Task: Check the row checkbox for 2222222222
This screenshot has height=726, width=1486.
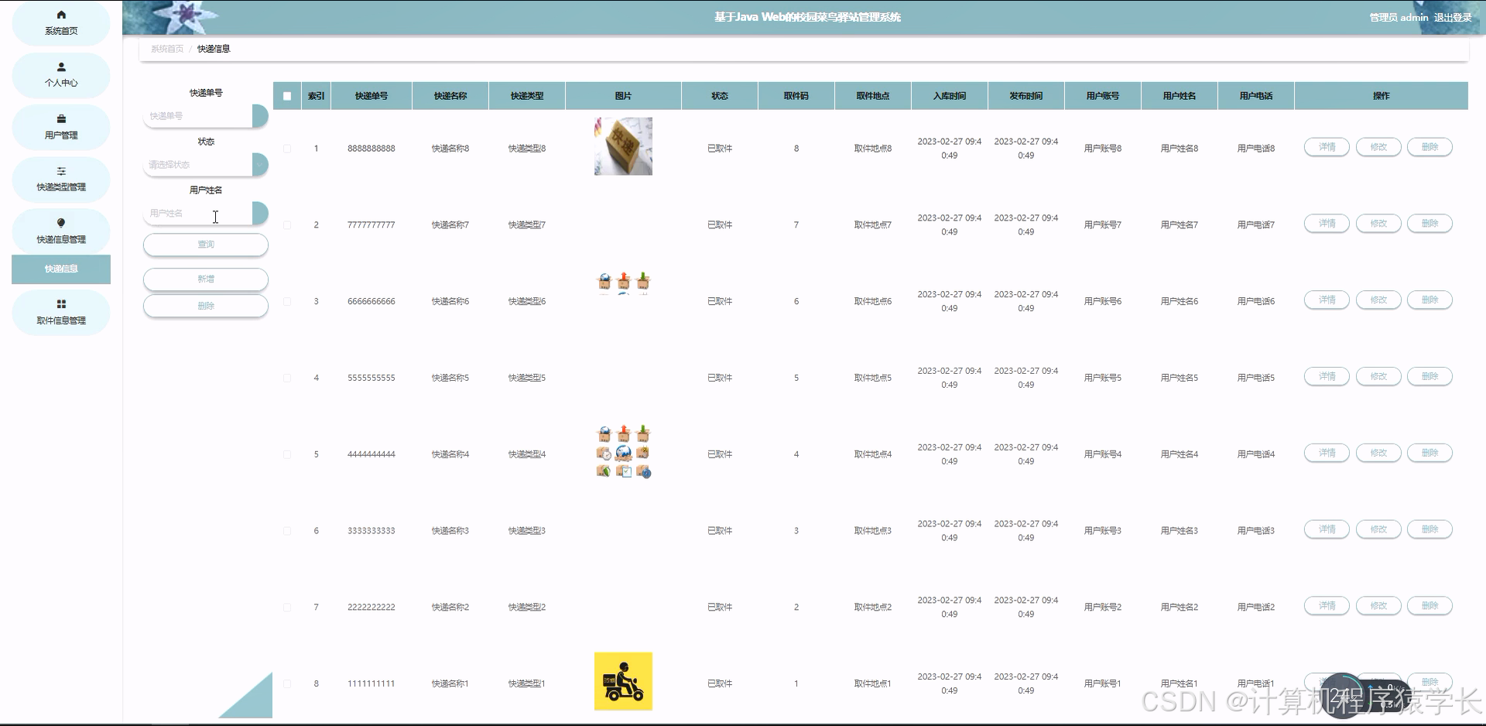Action: pos(287,608)
